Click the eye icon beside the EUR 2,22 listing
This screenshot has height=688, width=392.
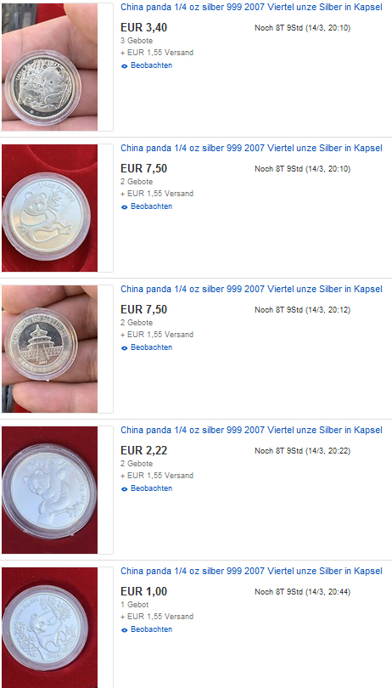tap(124, 488)
